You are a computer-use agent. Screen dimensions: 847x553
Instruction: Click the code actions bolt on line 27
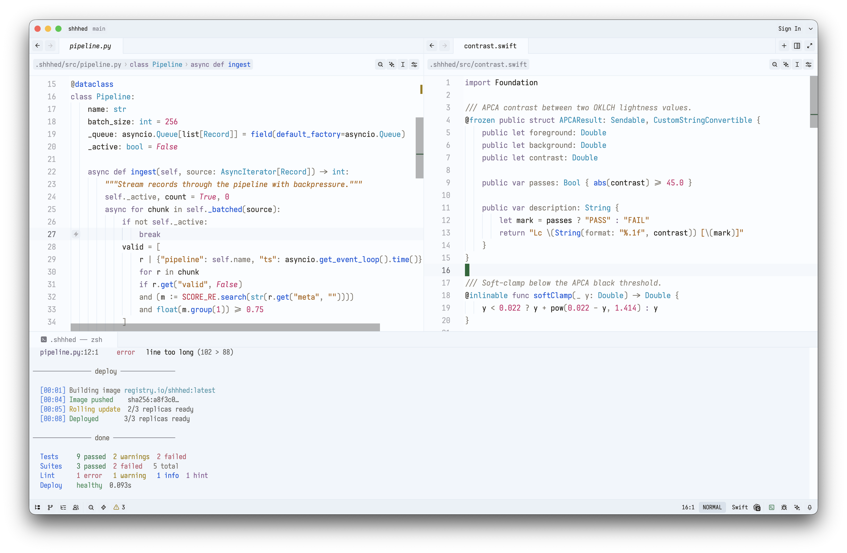coord(76,234)
